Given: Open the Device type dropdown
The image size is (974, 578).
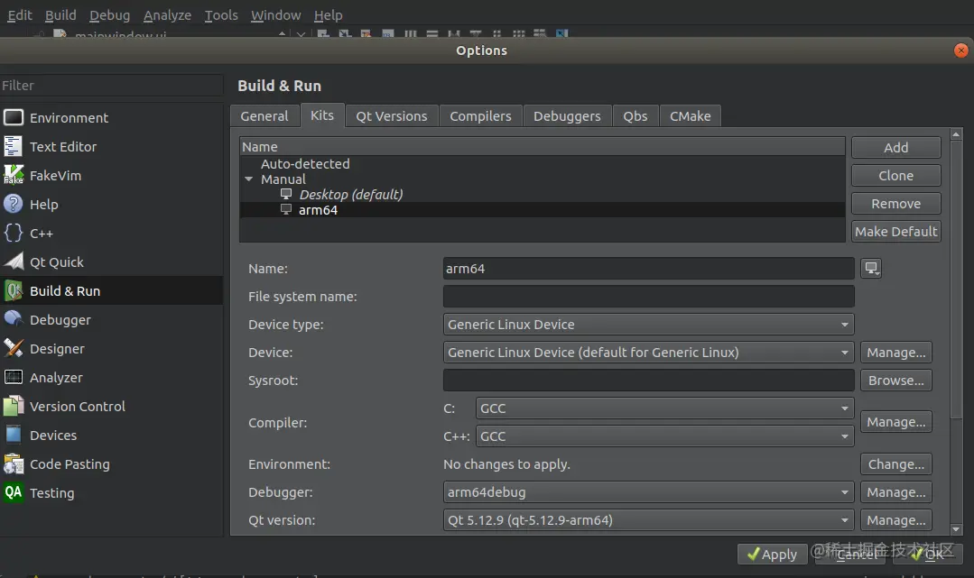Looking at the screenshot, I should click(x=648, y=324).
